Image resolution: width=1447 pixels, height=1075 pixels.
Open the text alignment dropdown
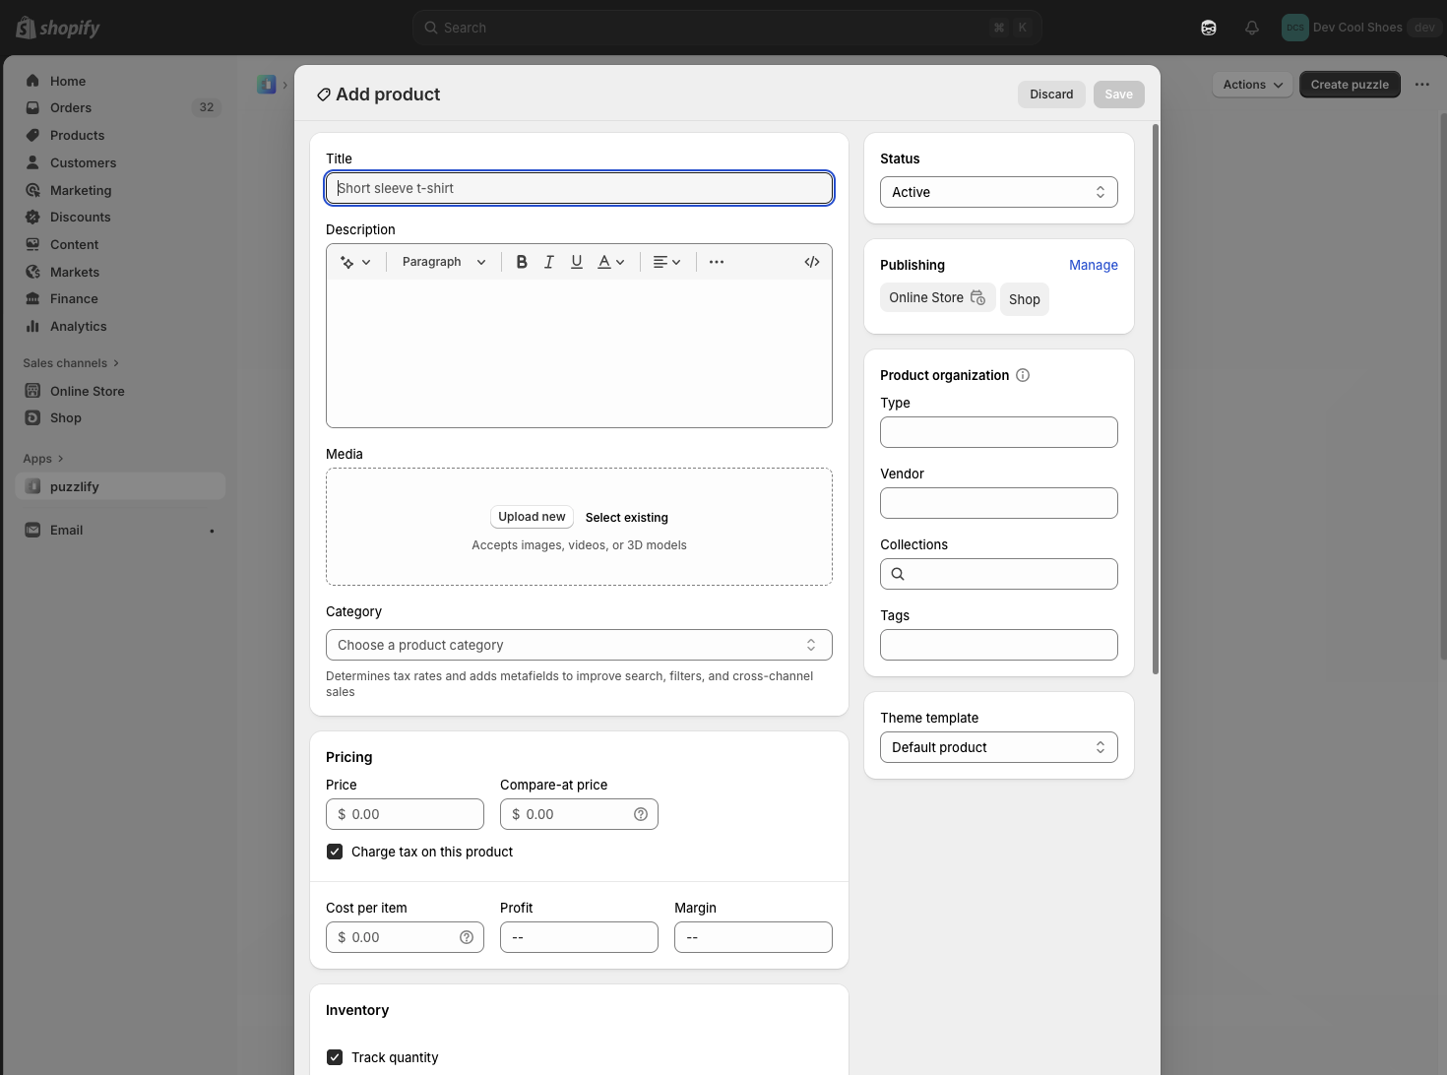(667, 262)
